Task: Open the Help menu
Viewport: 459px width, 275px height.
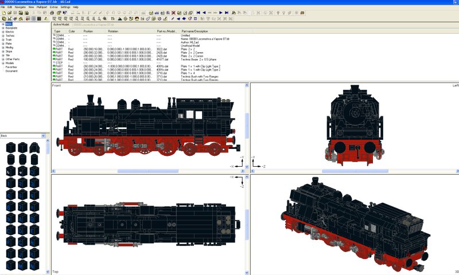Action: (x=76, y=7)
